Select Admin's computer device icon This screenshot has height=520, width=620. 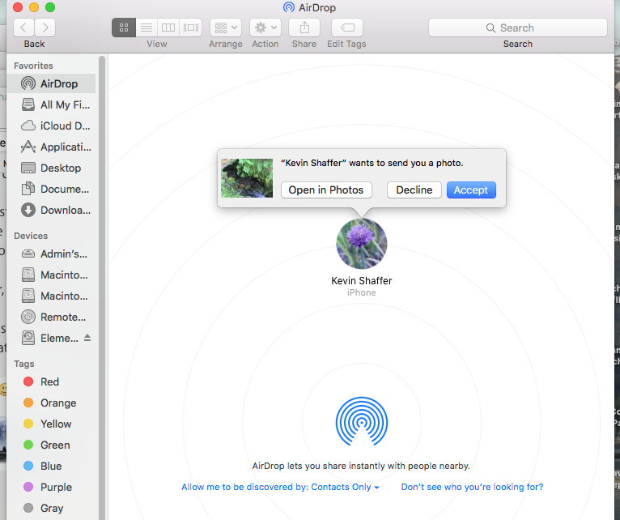point(28,254)
